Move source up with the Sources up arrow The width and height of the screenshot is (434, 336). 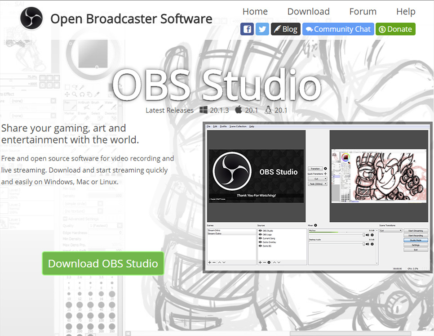(x=275, y=262)
